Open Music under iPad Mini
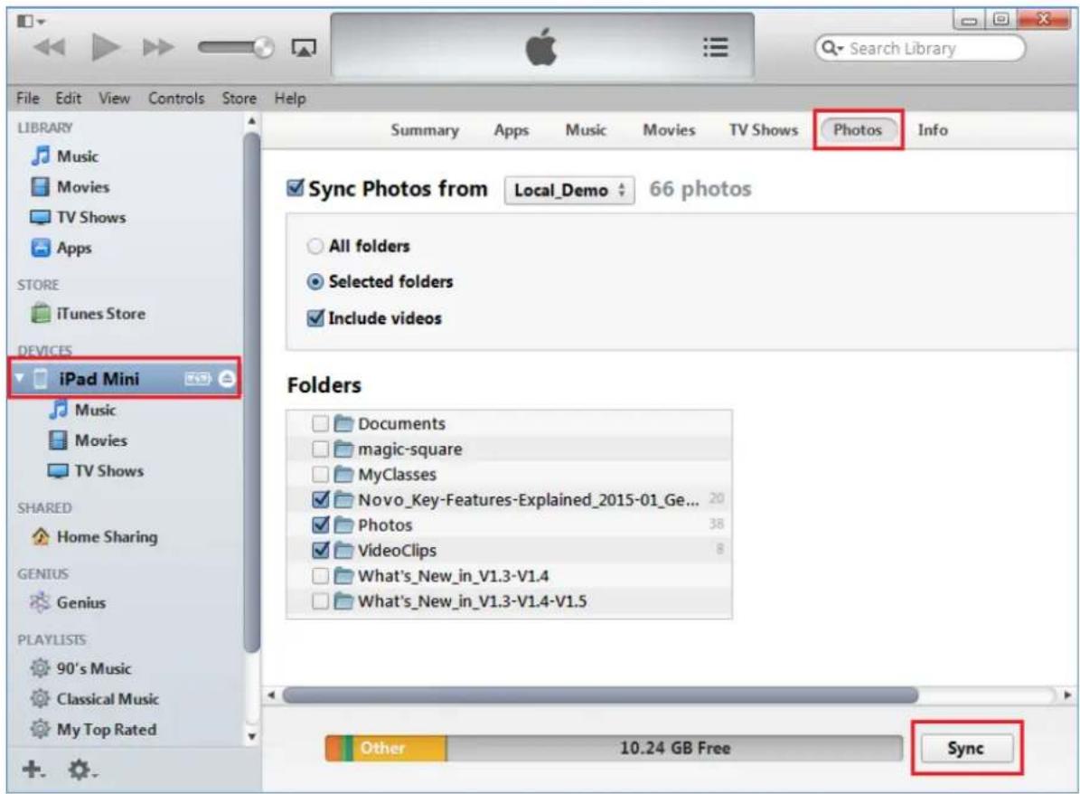This screenshot has height=794, width=1080. pos(82,410)
